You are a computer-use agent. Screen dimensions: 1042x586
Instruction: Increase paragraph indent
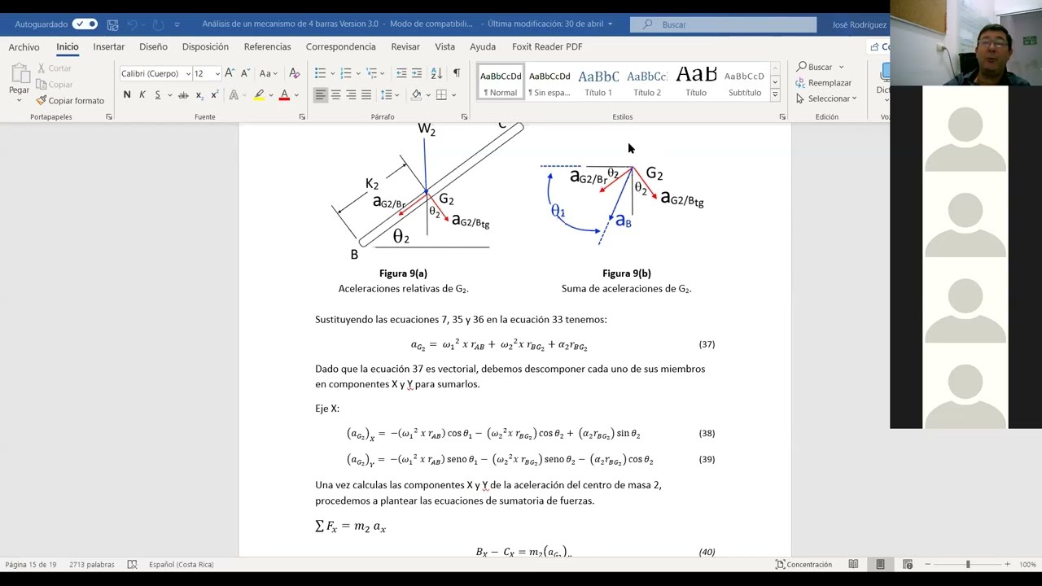point(417,73)
